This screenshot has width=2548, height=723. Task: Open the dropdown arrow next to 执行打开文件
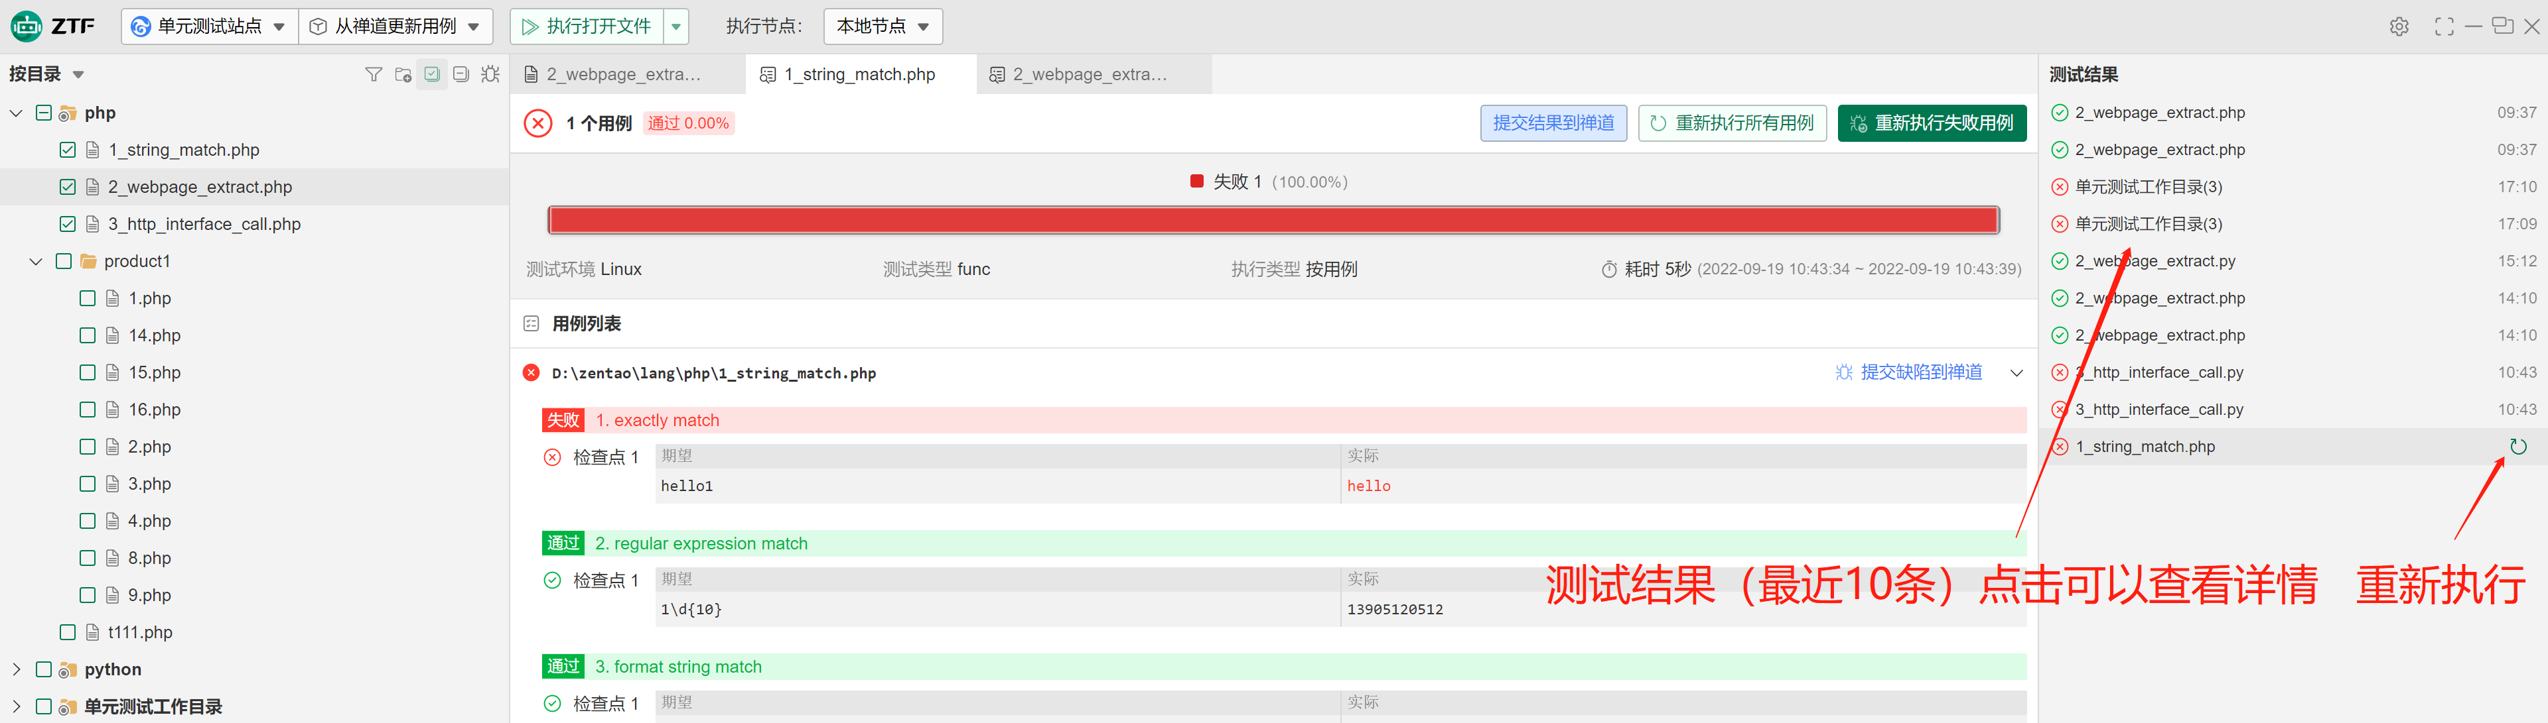click(677, 27)
